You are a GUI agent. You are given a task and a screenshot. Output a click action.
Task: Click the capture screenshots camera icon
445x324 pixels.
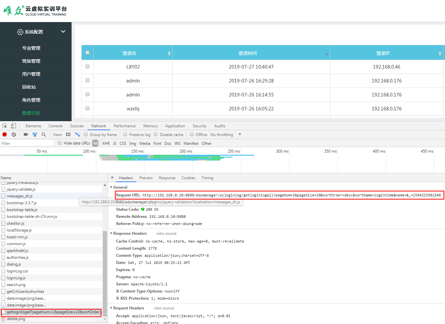26,135
